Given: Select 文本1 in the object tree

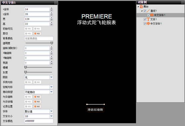Looking at the screenshot, I should (x=153, y=19).
